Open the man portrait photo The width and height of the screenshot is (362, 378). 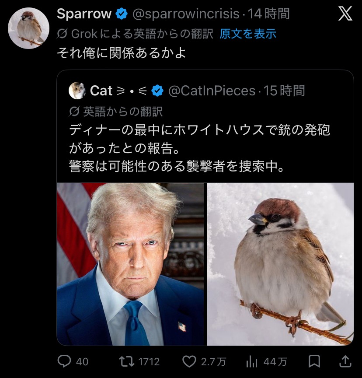(130, 264)
